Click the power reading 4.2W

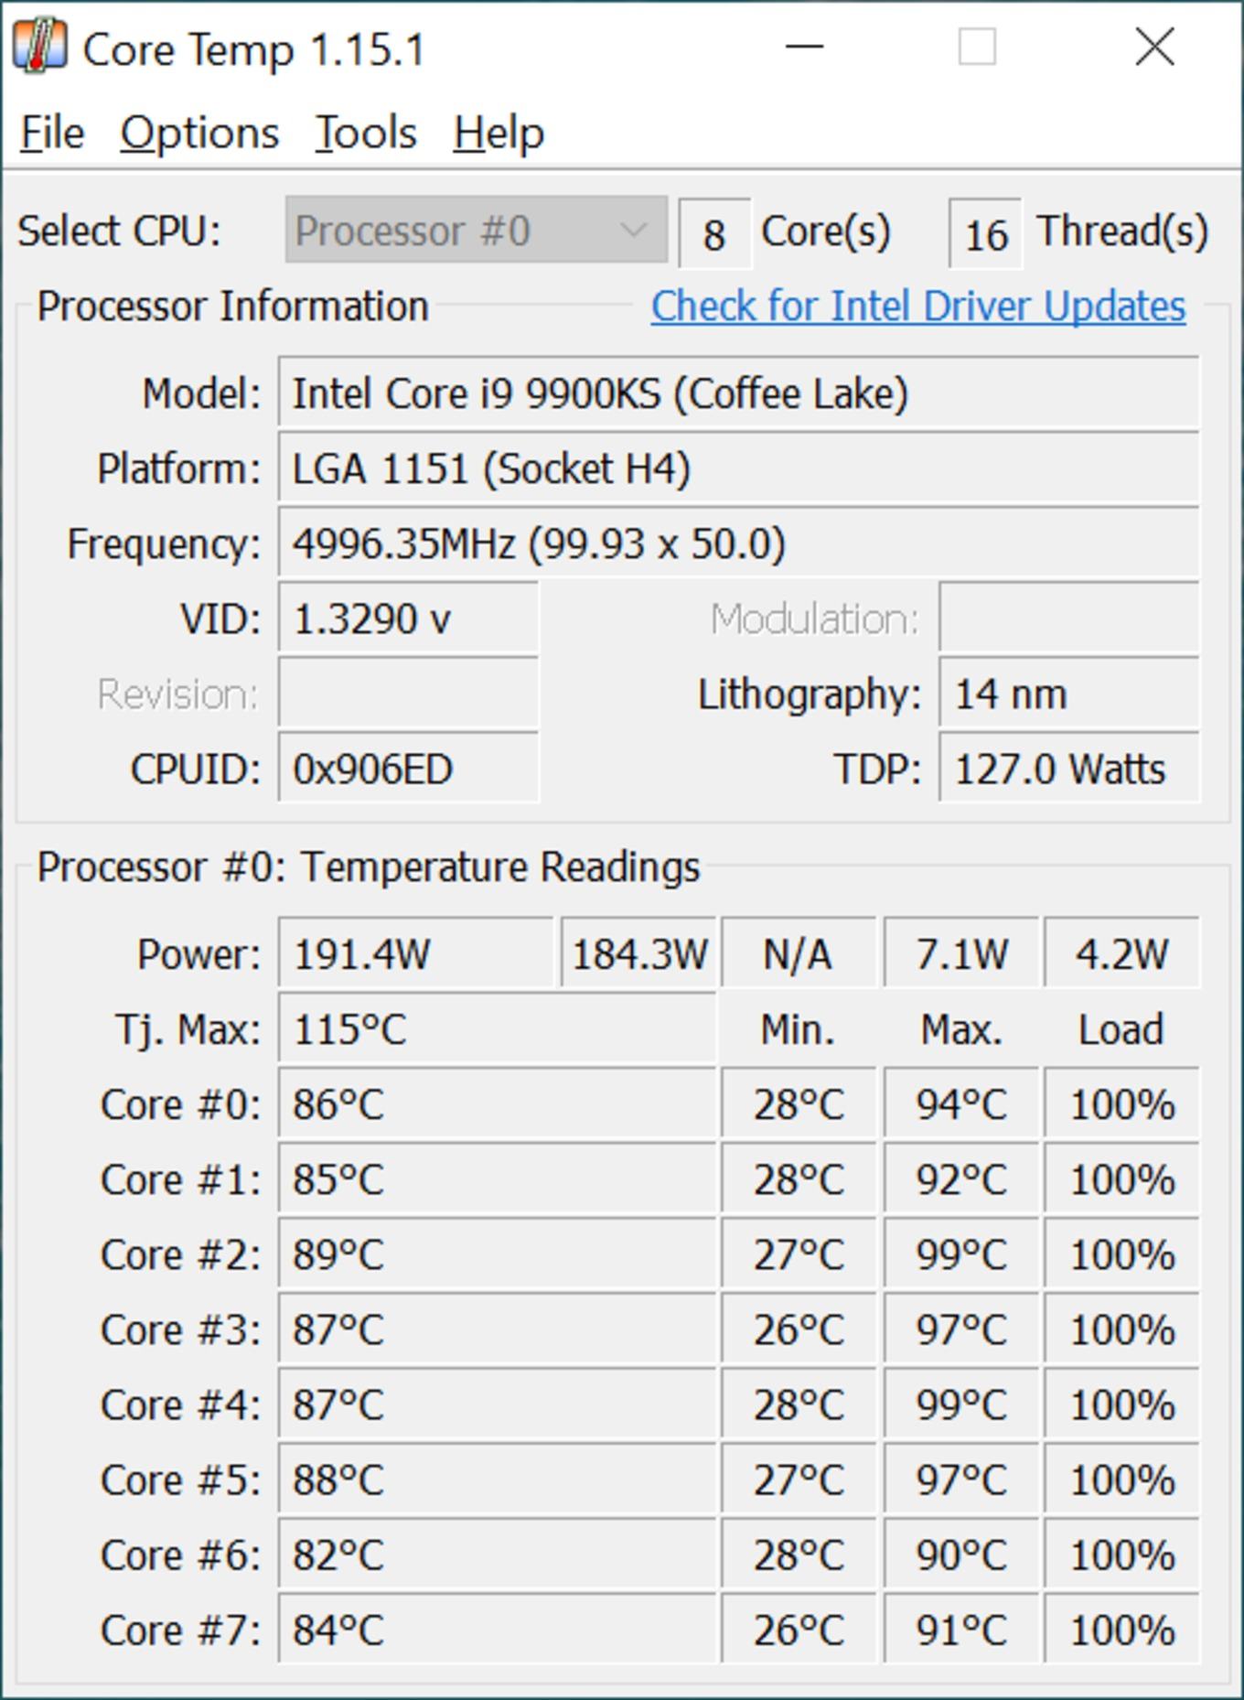(x=1121, y=954)
